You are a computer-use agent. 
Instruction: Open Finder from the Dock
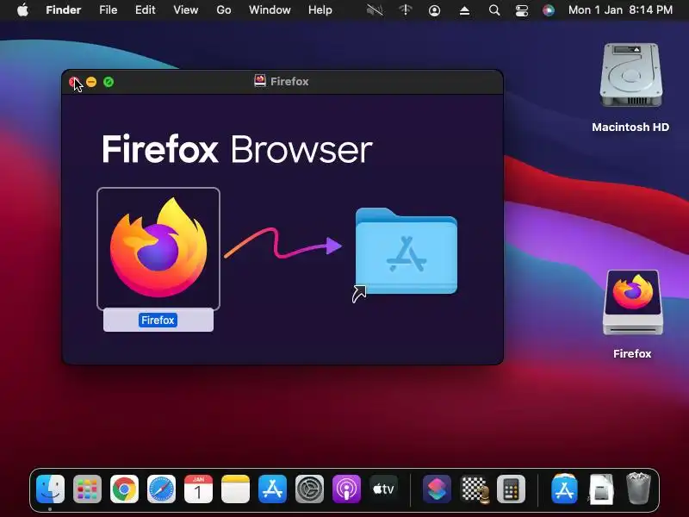coord(51,489)
